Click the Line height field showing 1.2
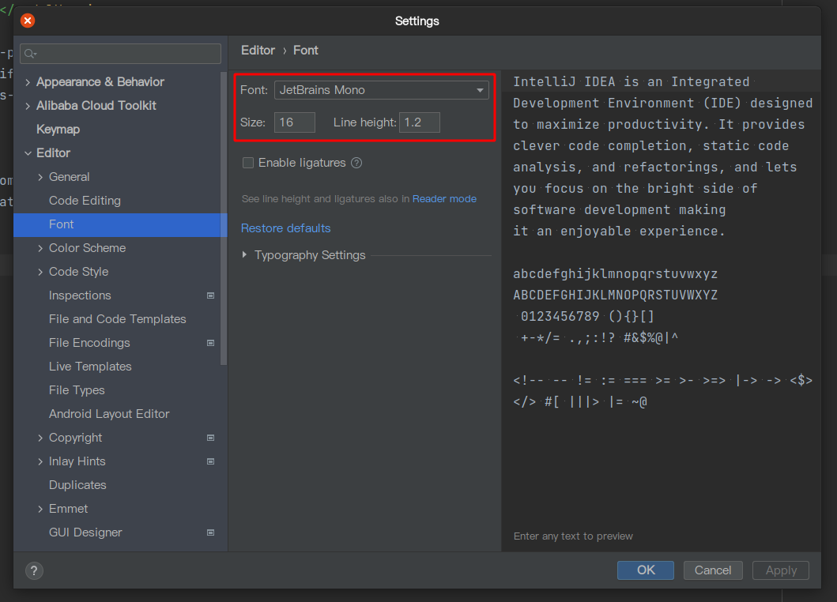Screen dimensions: 837x602 coord(420,122)
